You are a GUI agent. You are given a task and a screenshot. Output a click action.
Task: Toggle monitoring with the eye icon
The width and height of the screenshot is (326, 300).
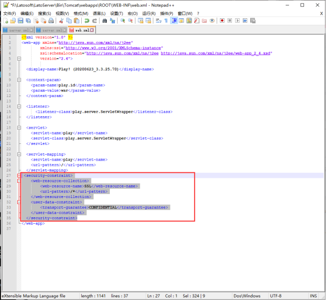(x=212, y=21)
